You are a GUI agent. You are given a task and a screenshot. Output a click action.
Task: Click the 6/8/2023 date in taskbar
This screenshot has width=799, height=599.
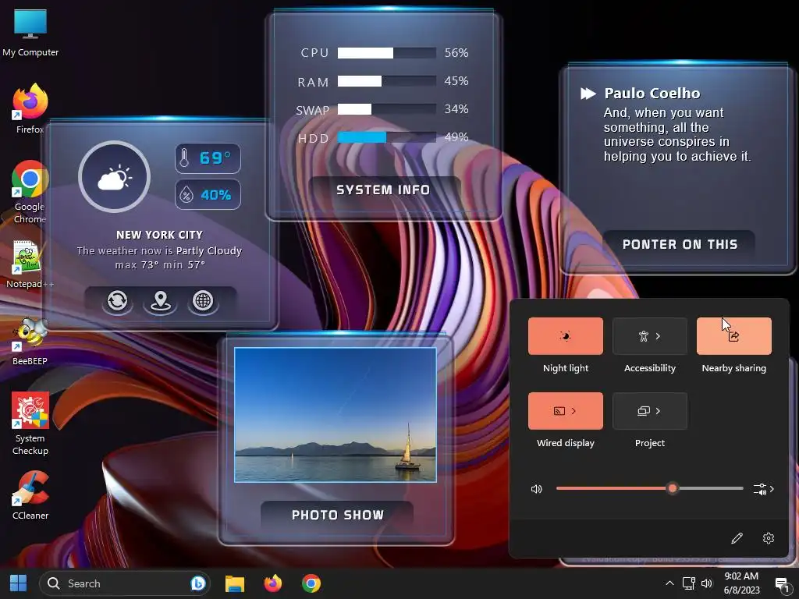pos(741,590)
